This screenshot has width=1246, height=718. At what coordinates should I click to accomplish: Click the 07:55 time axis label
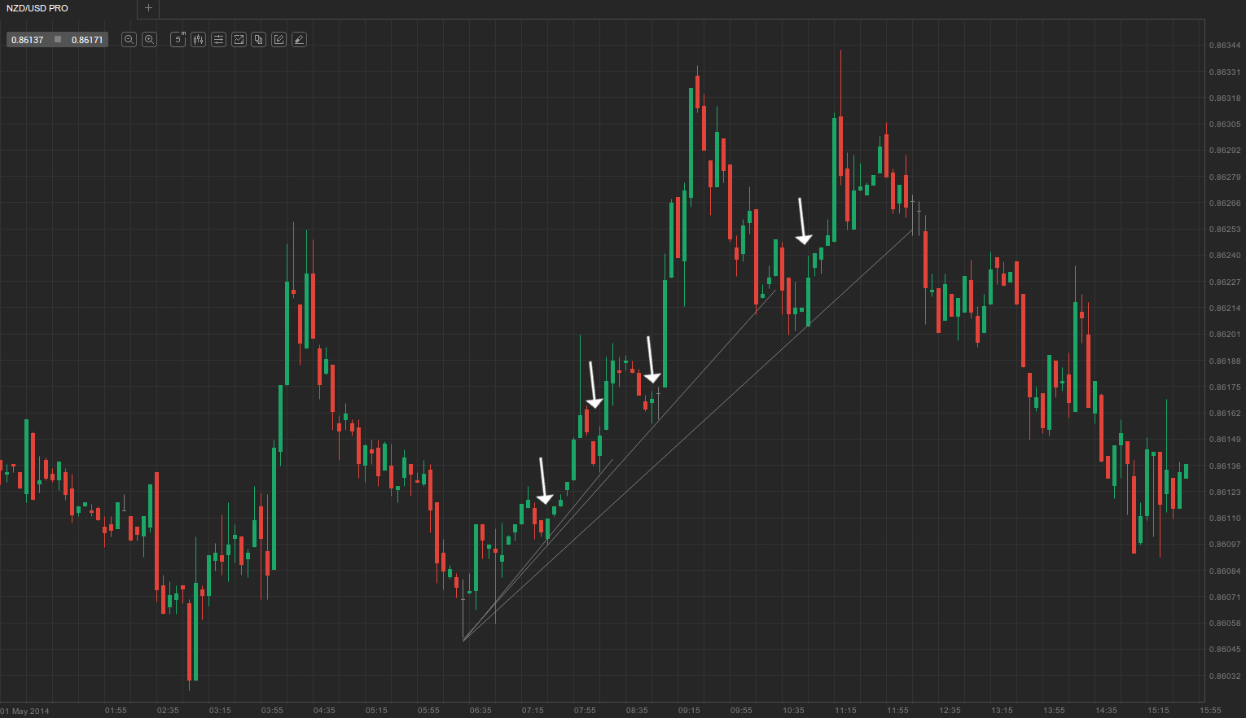[x=585, y=711]
